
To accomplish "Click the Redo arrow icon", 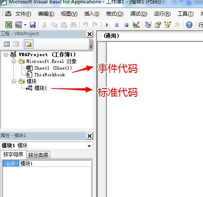I will point(95,25).
